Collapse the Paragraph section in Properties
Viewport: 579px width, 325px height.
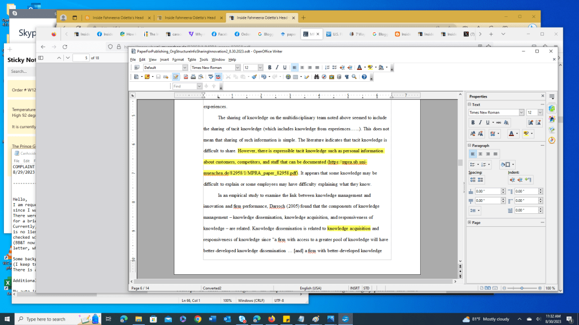click(x=469, y=145)
